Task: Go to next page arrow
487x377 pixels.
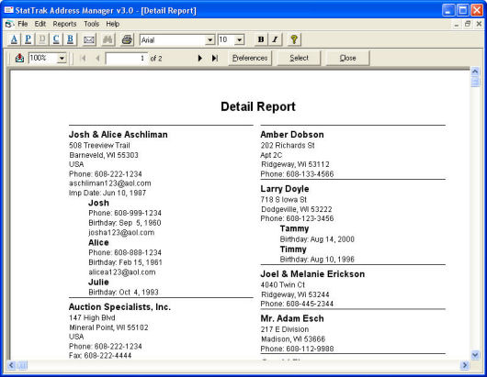Action: 200,58
